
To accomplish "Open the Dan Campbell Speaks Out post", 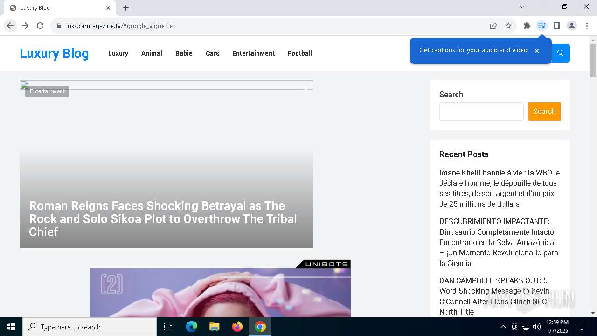I will (x=494, y=296).
